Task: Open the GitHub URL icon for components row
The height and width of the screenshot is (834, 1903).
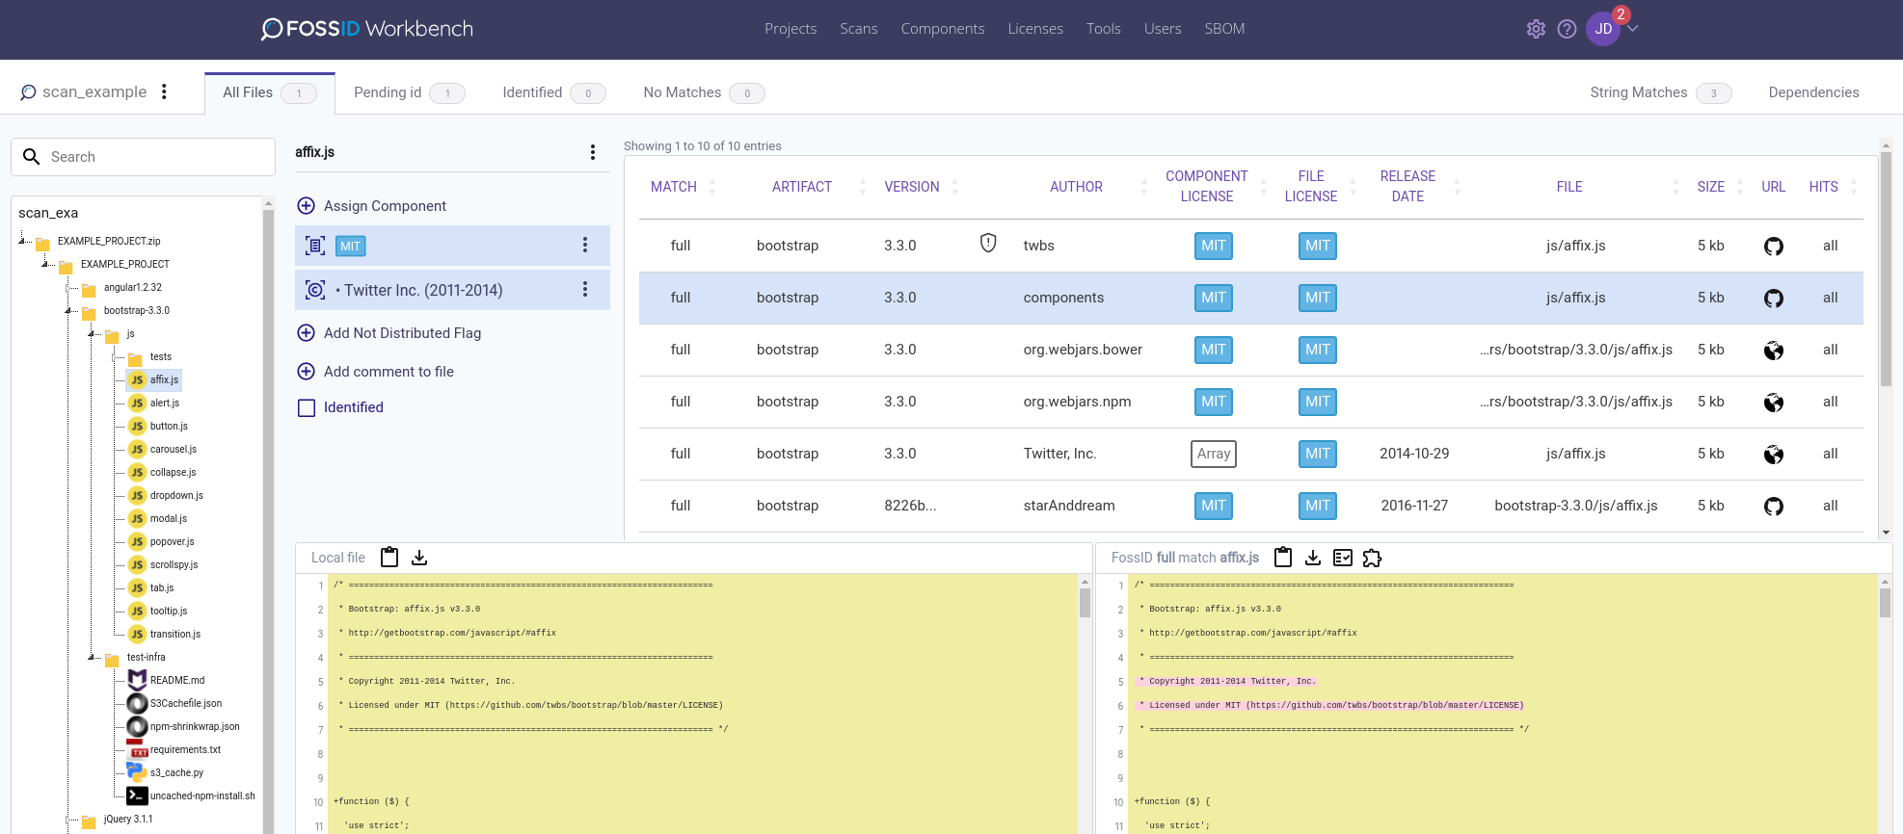Action: [1774, 299]
